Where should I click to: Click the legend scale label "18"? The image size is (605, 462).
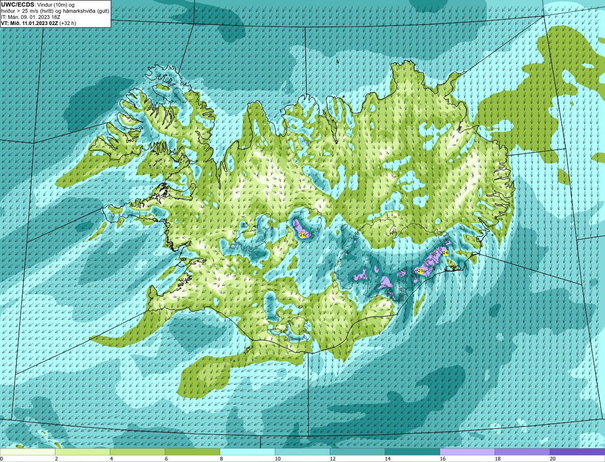497,459
